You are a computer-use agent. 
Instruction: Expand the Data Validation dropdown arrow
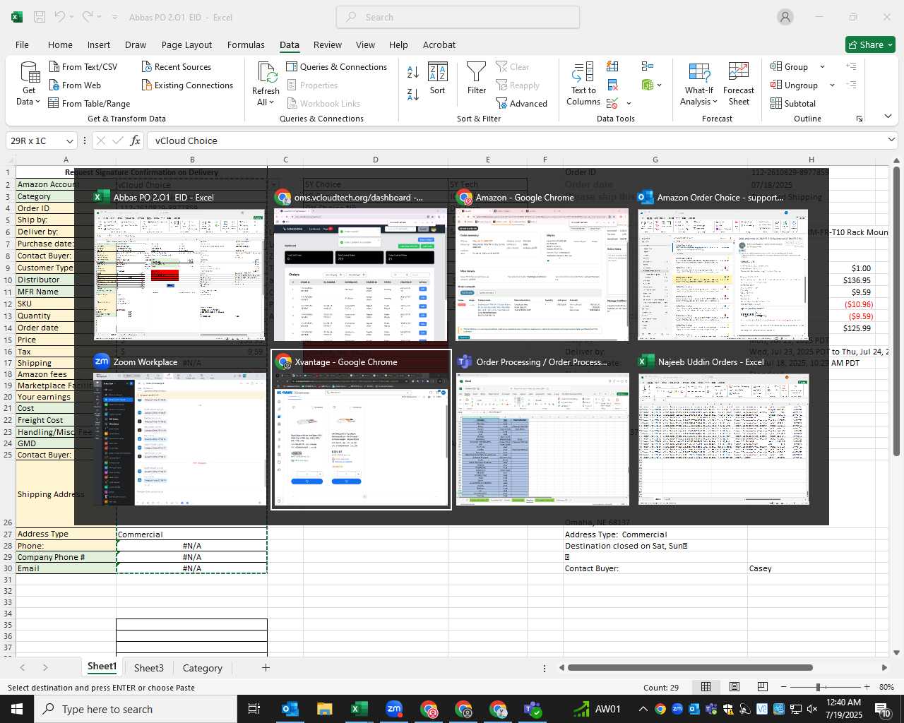629,104
